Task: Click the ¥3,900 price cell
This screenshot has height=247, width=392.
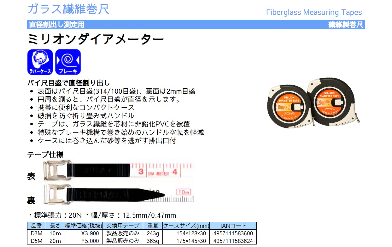Action: pos(84,233)
